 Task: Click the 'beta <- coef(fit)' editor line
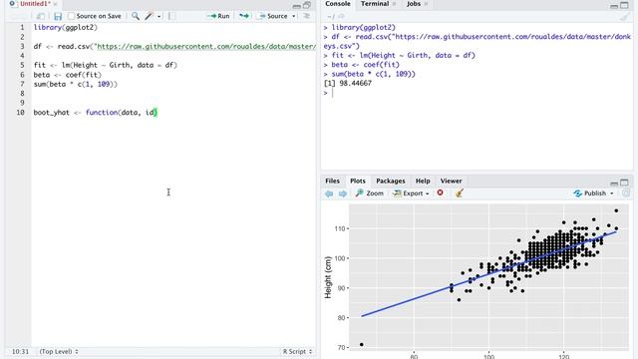point(67,75)
